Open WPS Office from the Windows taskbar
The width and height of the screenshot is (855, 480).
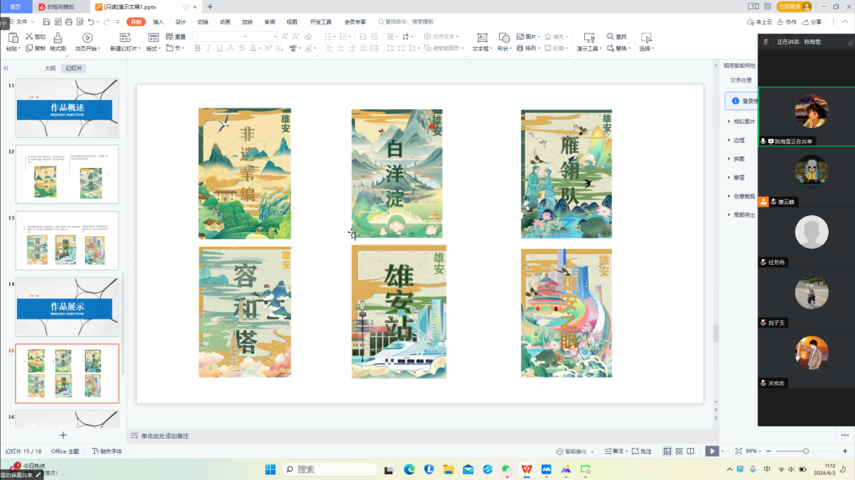pos(527,469)
